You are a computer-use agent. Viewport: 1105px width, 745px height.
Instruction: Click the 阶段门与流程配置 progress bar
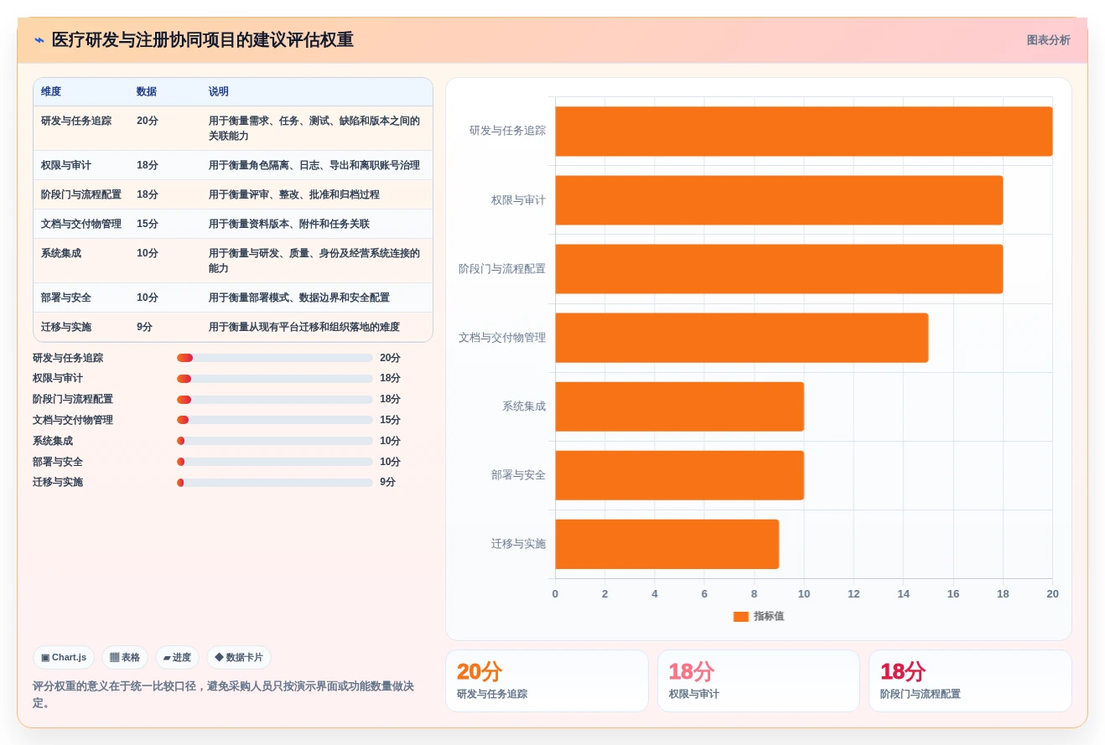pos(275,400)
